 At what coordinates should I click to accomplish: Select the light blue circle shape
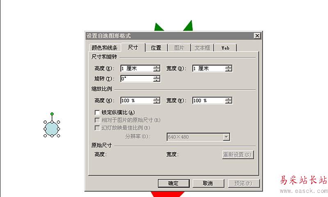(x=52, y=129)
